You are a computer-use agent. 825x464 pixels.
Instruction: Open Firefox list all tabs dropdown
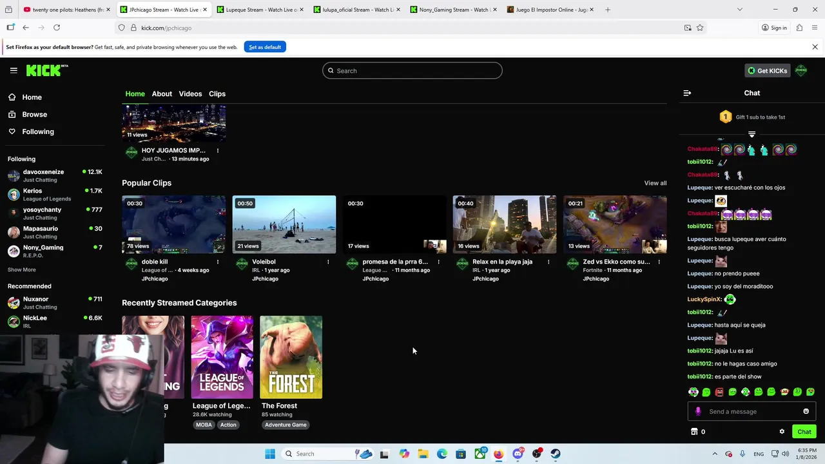click(x=739, y=10)
